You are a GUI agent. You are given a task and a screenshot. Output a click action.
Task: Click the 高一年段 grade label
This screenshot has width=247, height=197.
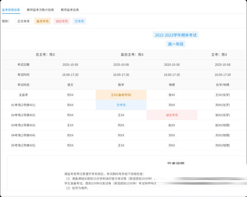pyautogui.click(x=176, y=44)
